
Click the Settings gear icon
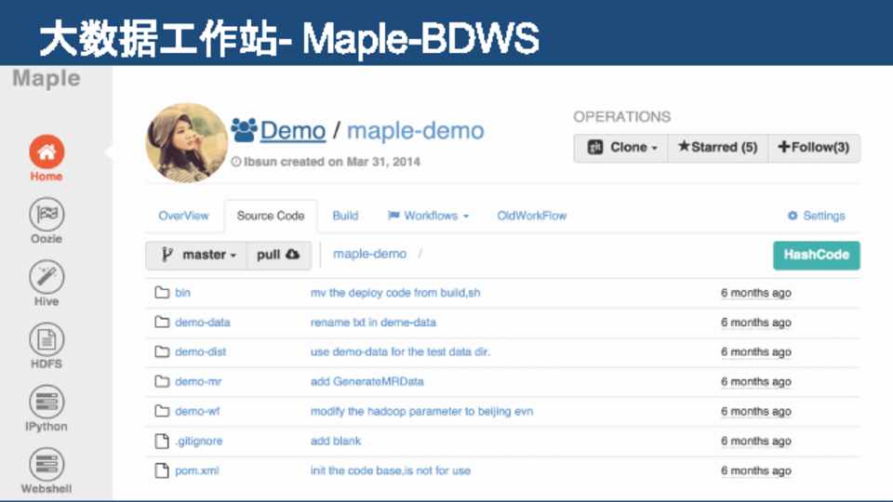793,216
